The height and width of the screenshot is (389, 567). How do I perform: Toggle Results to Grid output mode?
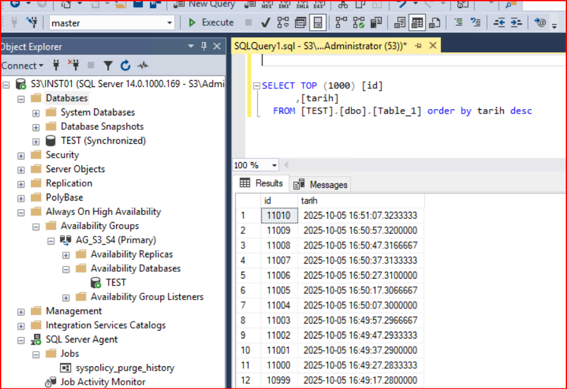[417, 23]
